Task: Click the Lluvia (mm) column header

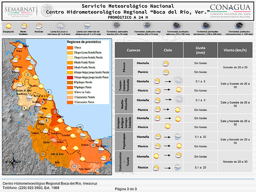Action: 200,51
